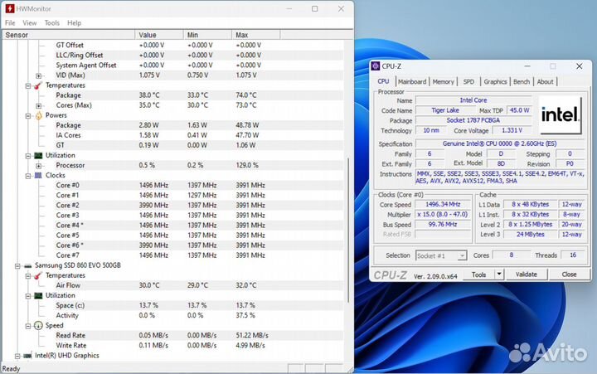This screenshot has width=597, height=374.
Task: Click the Close button in CPU-Z
Action: 569,274
